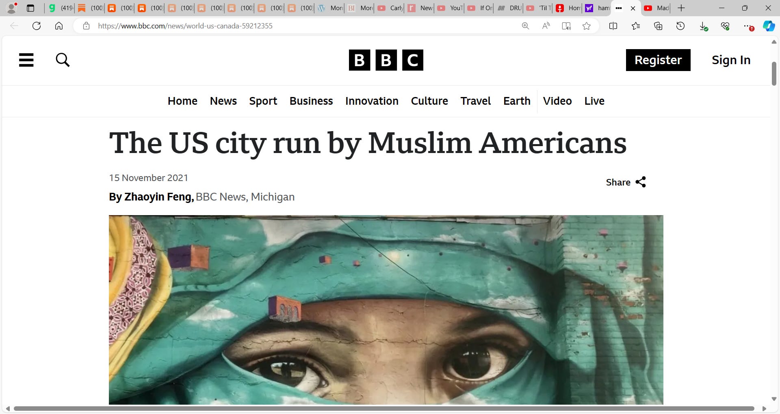Go to browser home page icon
780x414 pixels.
pos(59,26)
